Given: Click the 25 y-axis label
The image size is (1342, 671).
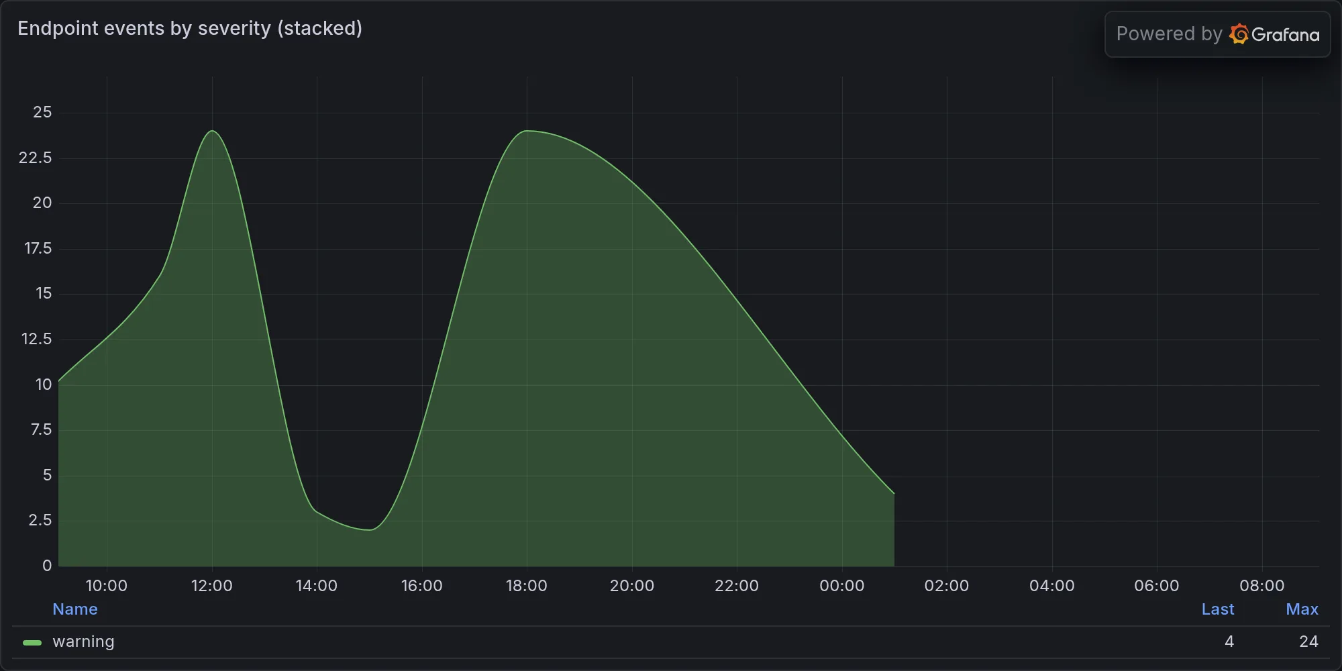Looking at the screenshot, I should coord(42,112).
